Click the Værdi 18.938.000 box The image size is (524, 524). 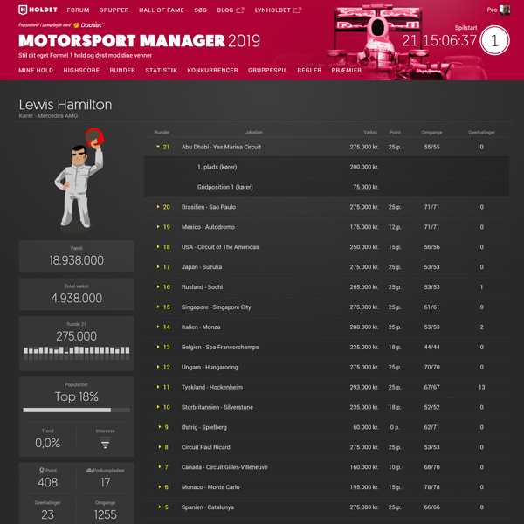pyautogui.click(x=77, y=256)
